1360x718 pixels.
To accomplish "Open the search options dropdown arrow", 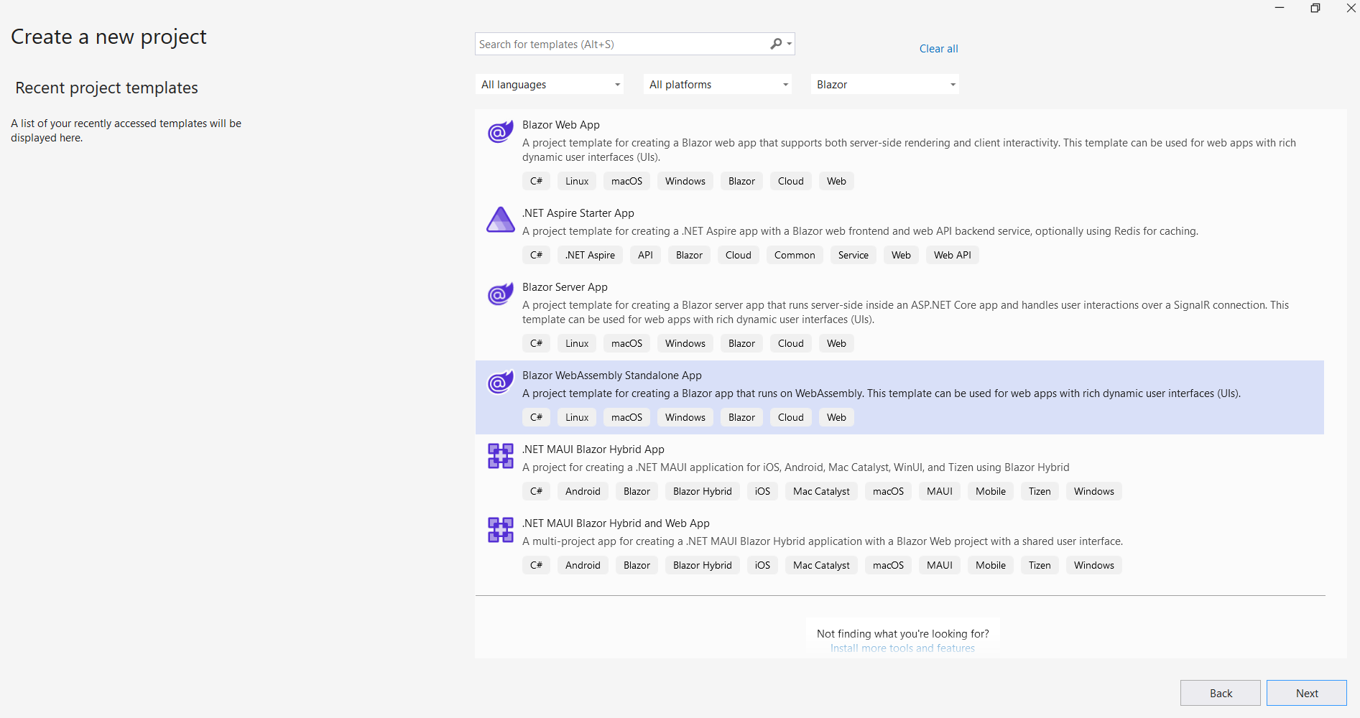I will click(x=789, y=44).
